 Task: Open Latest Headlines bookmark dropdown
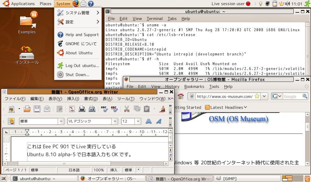pos(226,107)
